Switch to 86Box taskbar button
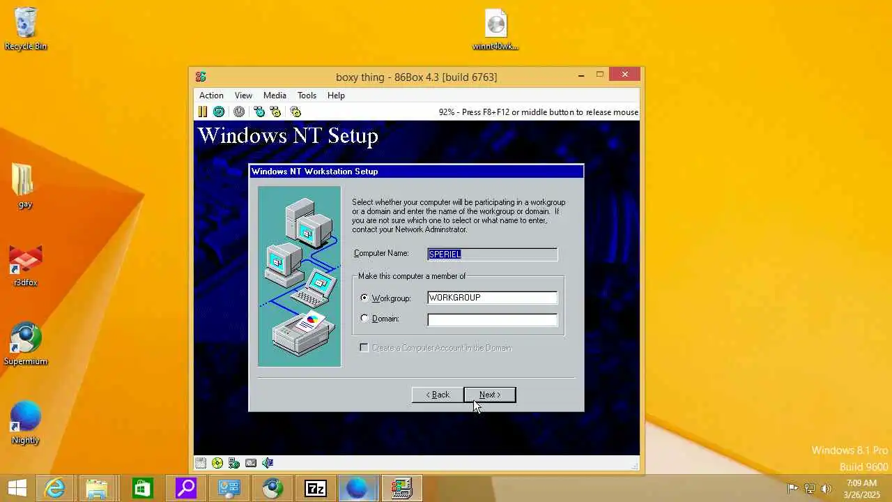This screenshot has width=892, height=502. tap(401, 488)
